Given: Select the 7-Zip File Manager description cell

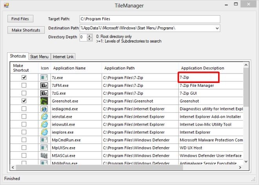Looking at the screenshot, I should pos(211,85).
